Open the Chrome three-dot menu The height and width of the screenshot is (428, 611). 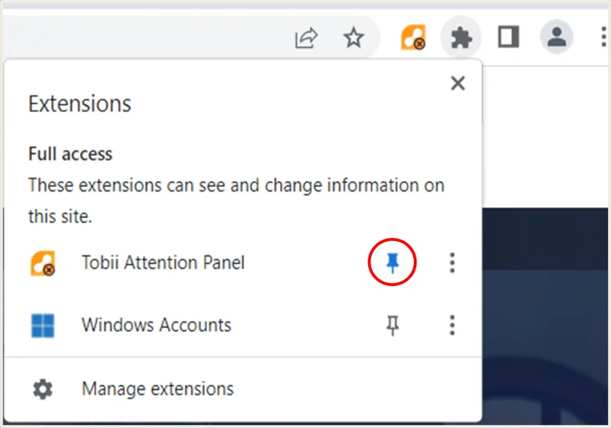pyautogui.click(x=603, y=37)
